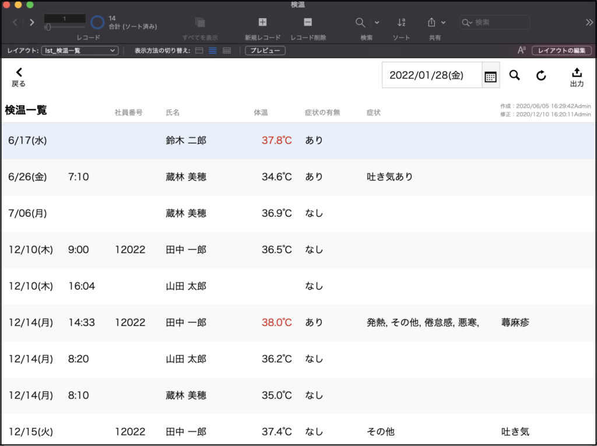Expand the toolbar overflow chevron
This screenshot has height=446, width=597.
tap(589, 22)
